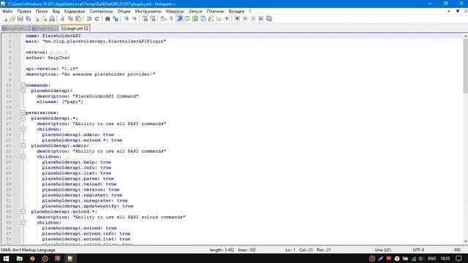This screenshot has width=468, height=263.
Task: Zoom out using the toolbar magnifier
Action: pos(135,19)
